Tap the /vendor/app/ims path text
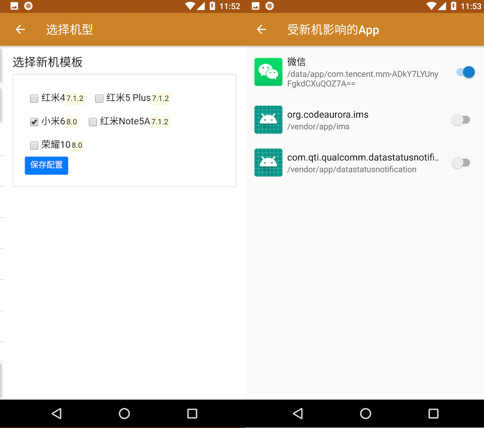Viewport: 484px width, 428px height. tap(318, 127)
